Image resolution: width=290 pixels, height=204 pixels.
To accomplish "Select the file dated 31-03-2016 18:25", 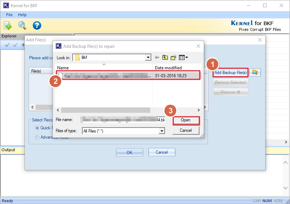I will click(129, 75).
